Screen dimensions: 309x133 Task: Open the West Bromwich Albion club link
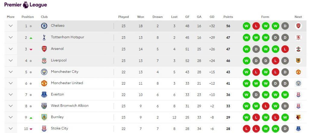[70, 106]
